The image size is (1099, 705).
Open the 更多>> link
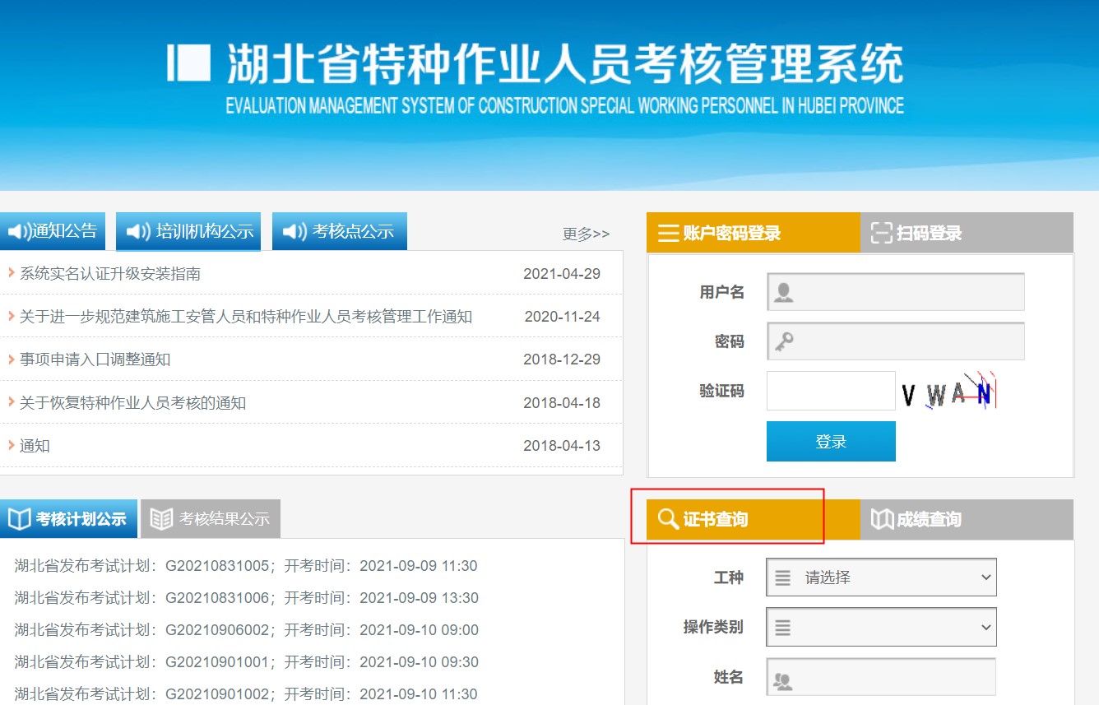[587, 234]
